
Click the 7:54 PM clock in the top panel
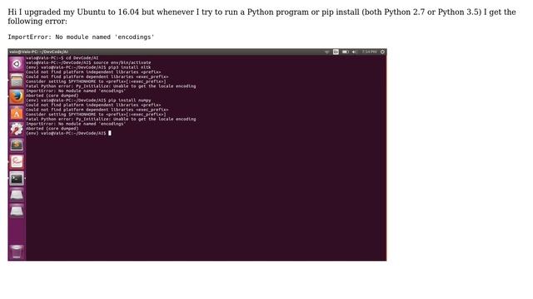tap(369, 51)
